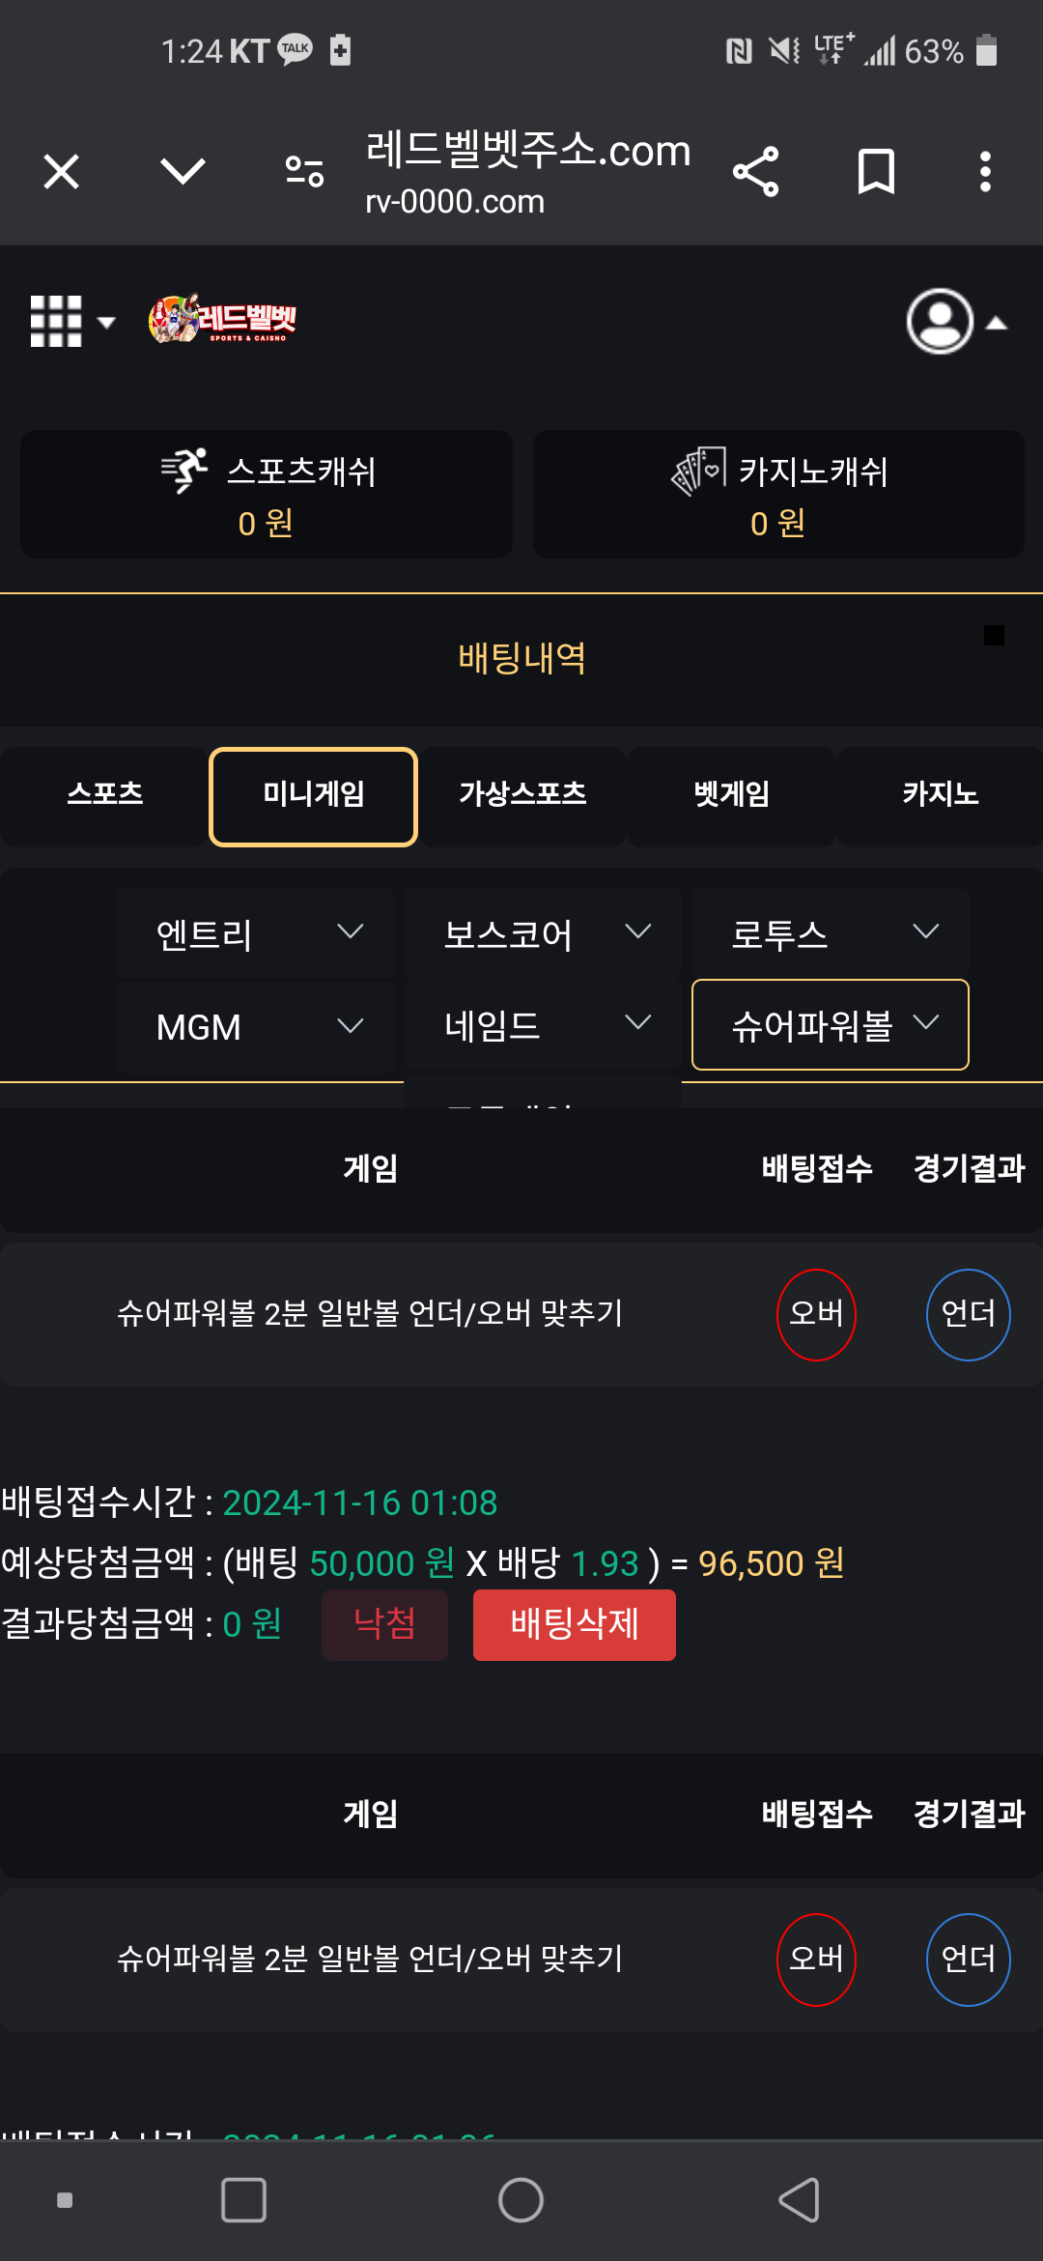Image resolution: width=1043 pixels, height=2261 pixels.
Task: Select the 카지노 tab
Action: [940, 796]
